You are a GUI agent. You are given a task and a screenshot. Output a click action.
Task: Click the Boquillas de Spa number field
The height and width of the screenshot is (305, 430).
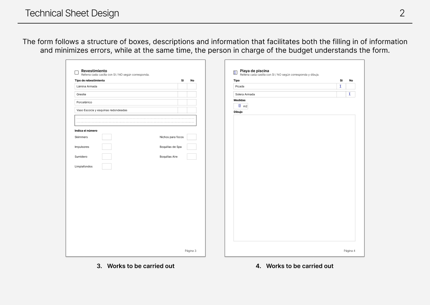coord(192,147)
